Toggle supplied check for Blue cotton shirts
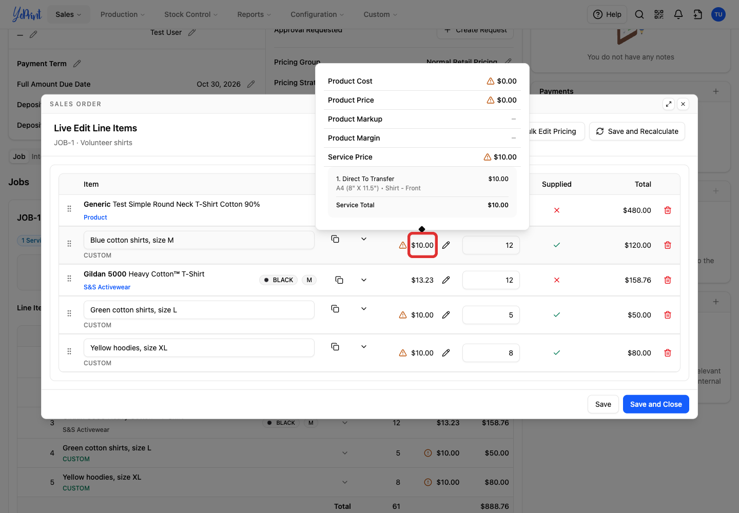The height and width of the screenshot is (513, 739). point(557,245)
